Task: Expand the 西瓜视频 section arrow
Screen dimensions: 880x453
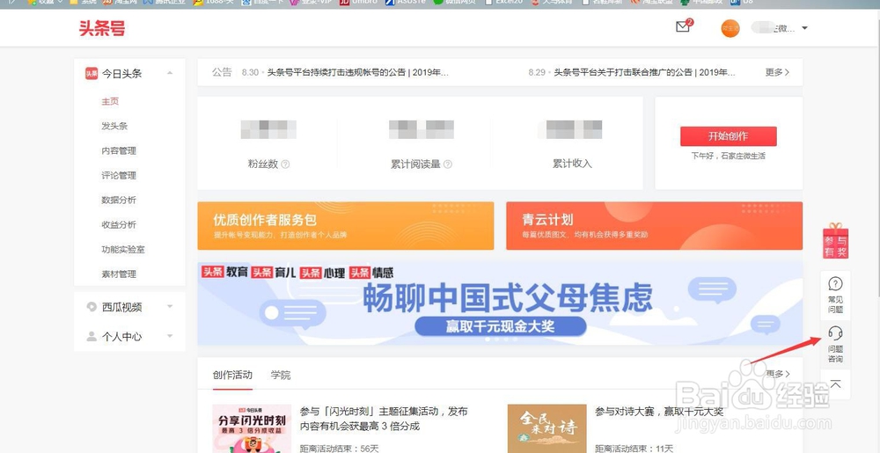Action: coord(170,307)
